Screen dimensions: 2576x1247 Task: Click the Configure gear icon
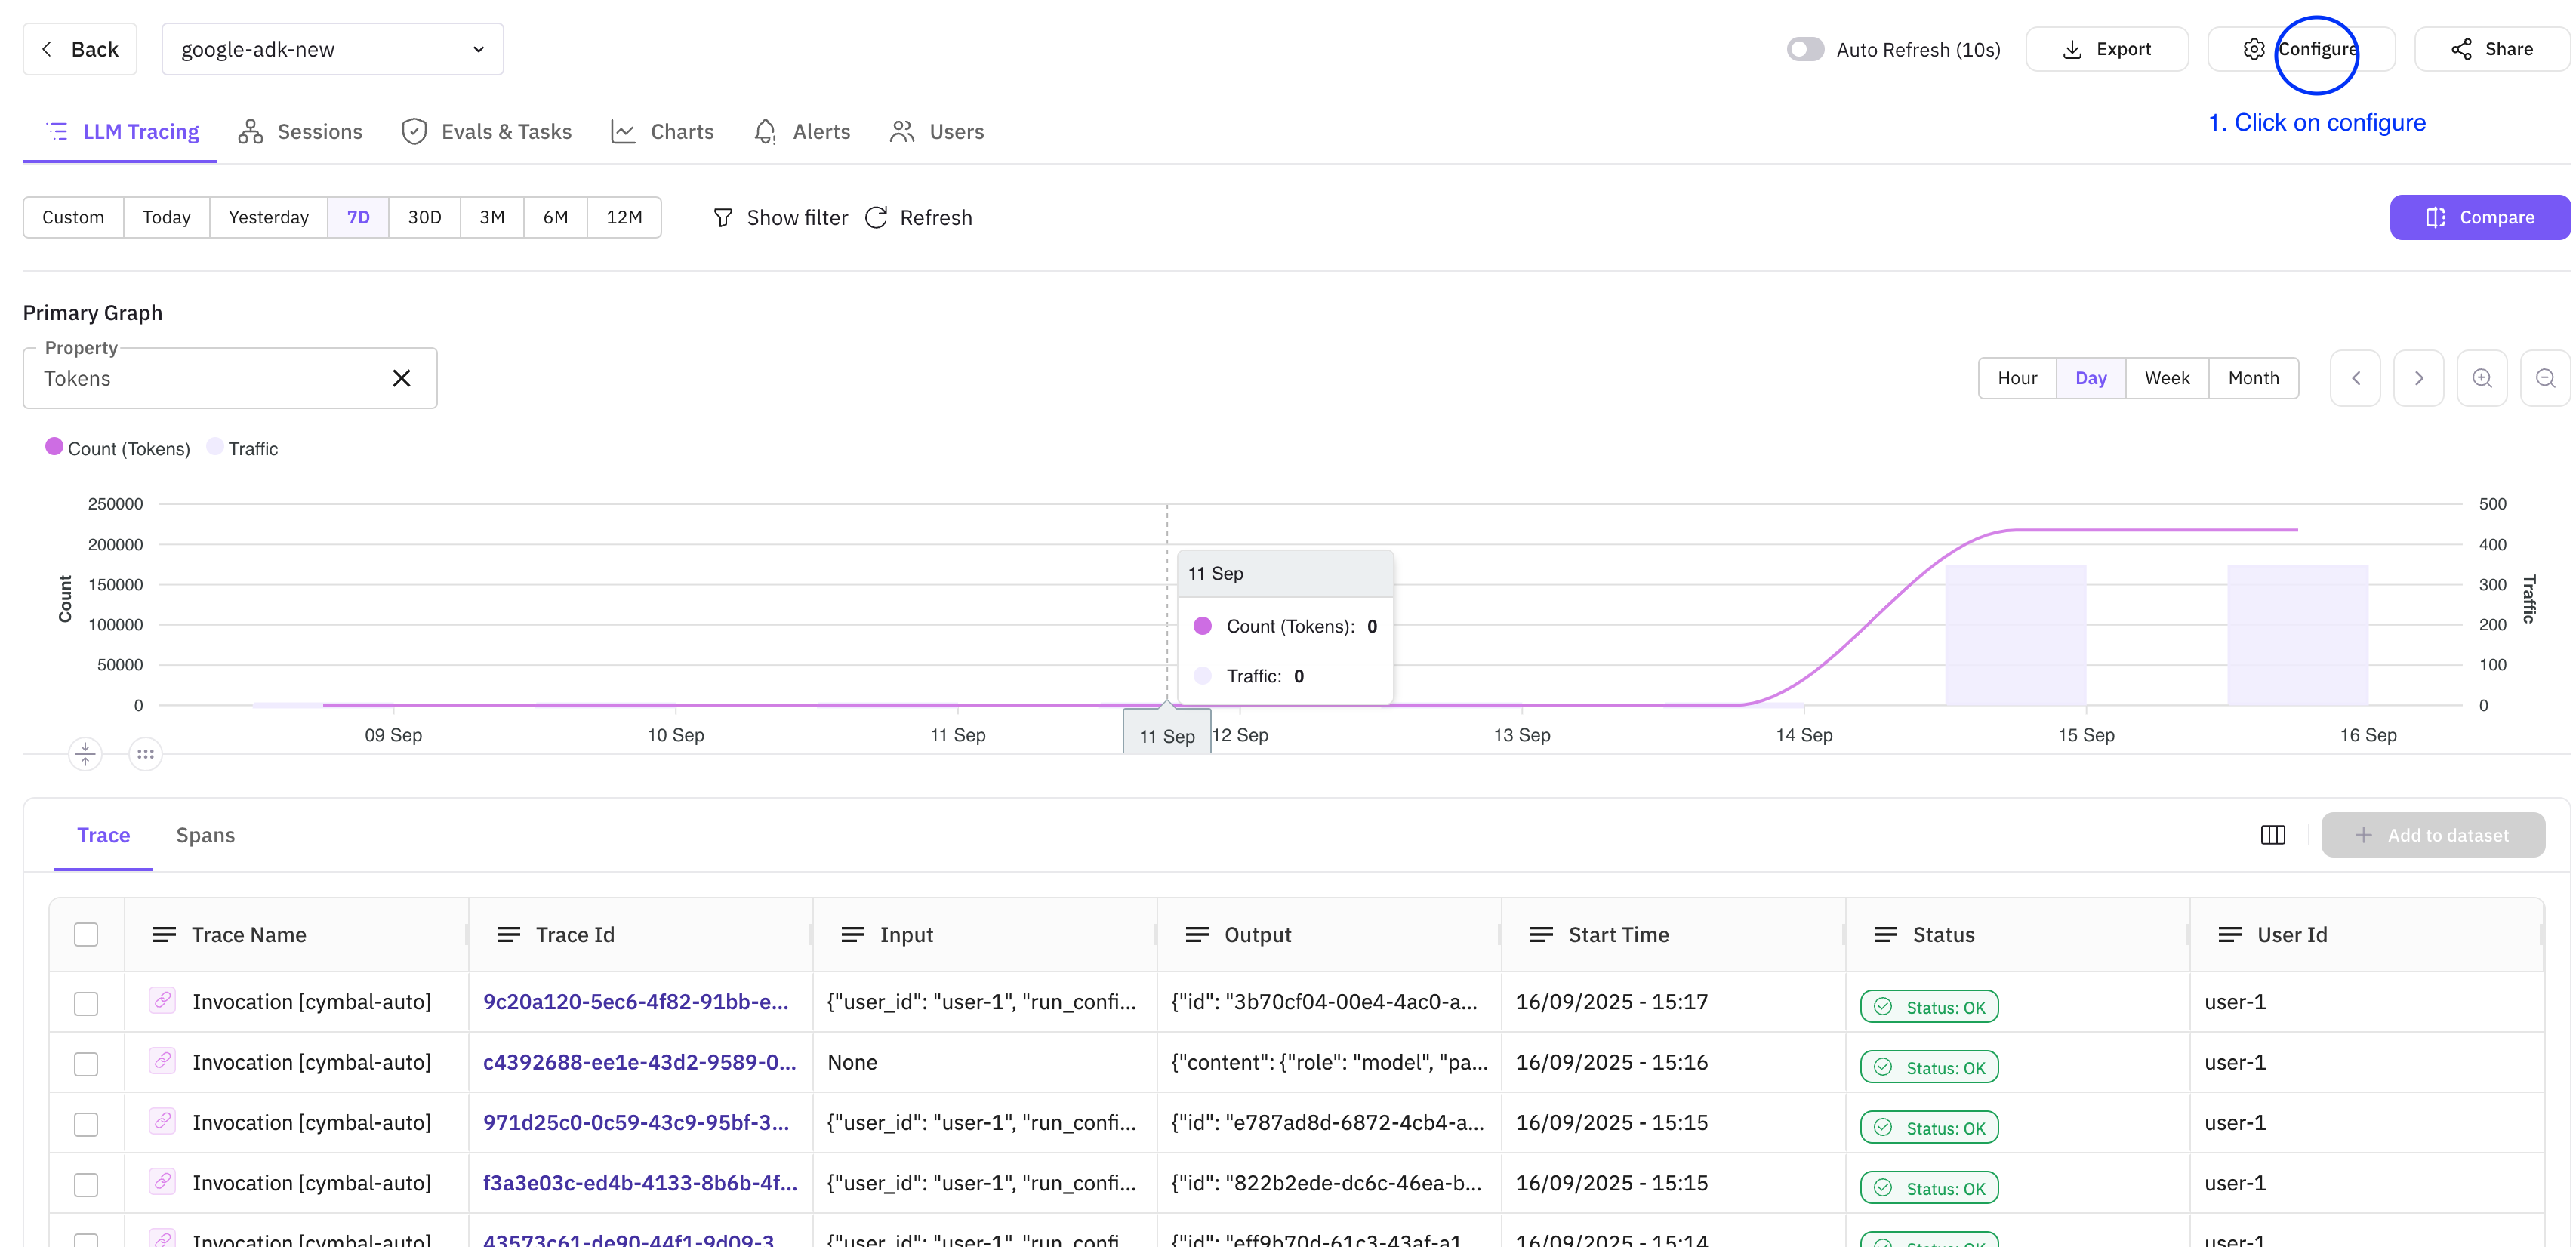tap(2253, 49)
